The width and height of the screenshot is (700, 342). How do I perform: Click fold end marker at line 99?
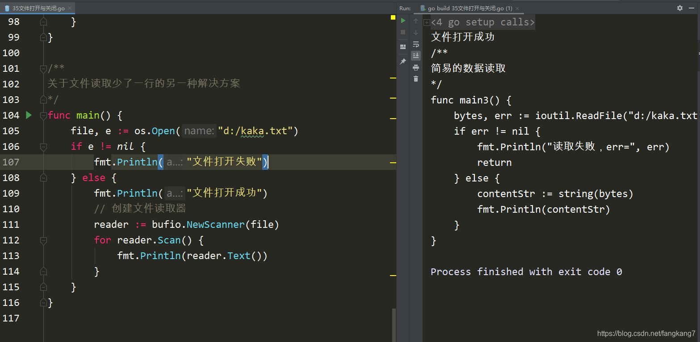(x=43, y=37)
